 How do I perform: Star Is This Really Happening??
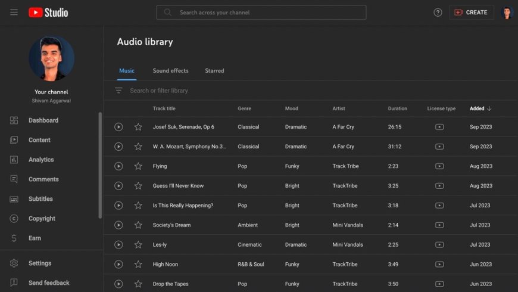(x=138, y=206)
